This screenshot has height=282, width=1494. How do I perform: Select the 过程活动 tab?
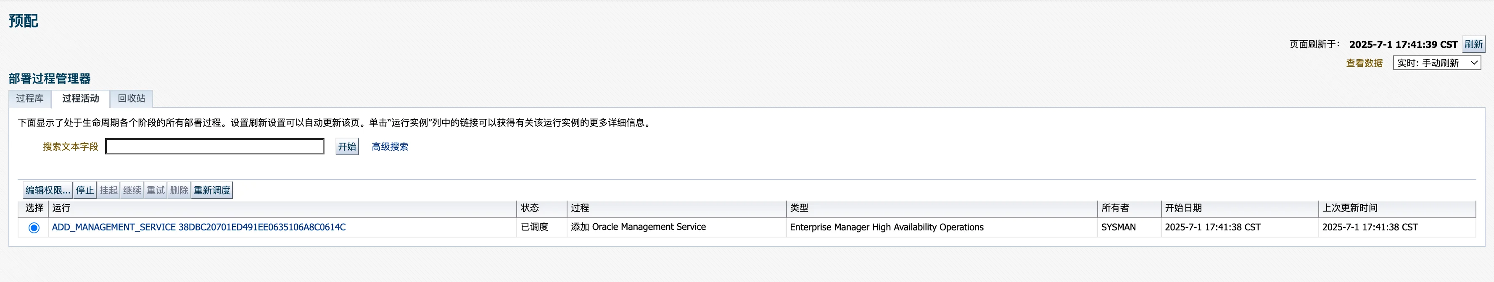(81, 99)
